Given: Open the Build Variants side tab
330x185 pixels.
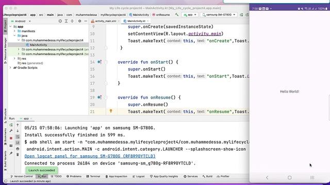Looking at the screenshot, I should point(6,160).
